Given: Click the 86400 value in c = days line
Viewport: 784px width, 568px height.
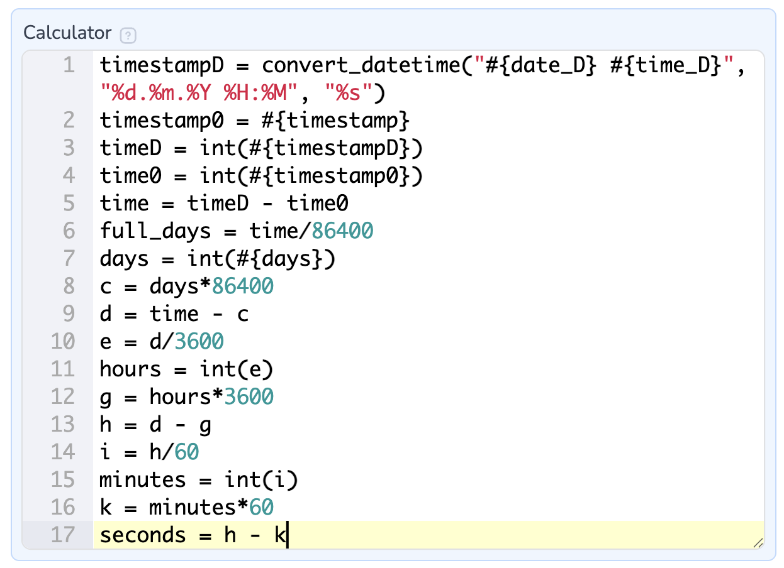Looking at the screenshot, I should [x=243, y=287].
